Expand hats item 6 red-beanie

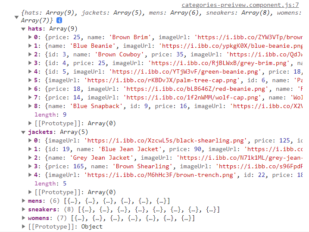30,89
